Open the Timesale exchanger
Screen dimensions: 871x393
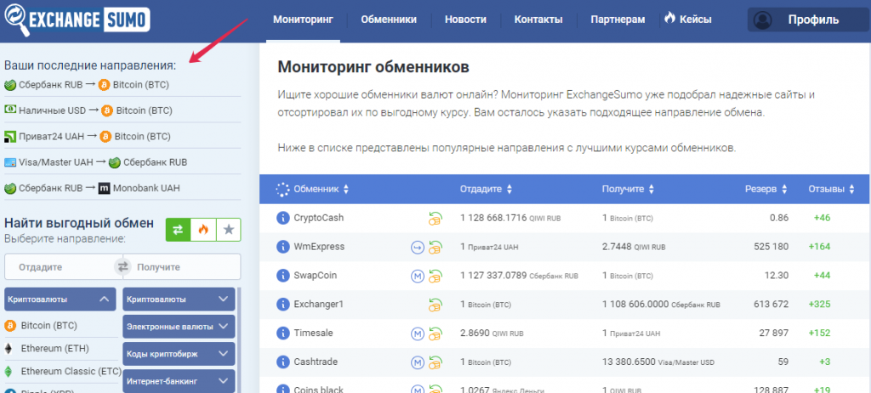click(315, 333)
